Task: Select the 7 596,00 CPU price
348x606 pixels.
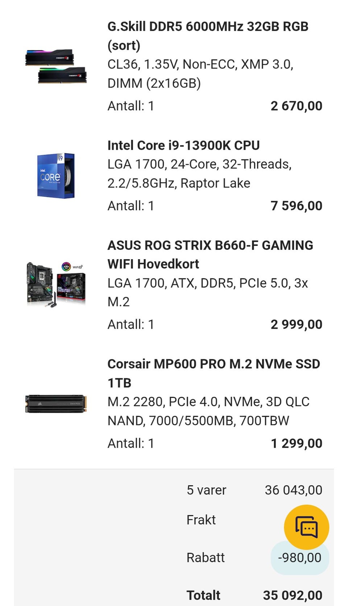Action: click(296, 206)
